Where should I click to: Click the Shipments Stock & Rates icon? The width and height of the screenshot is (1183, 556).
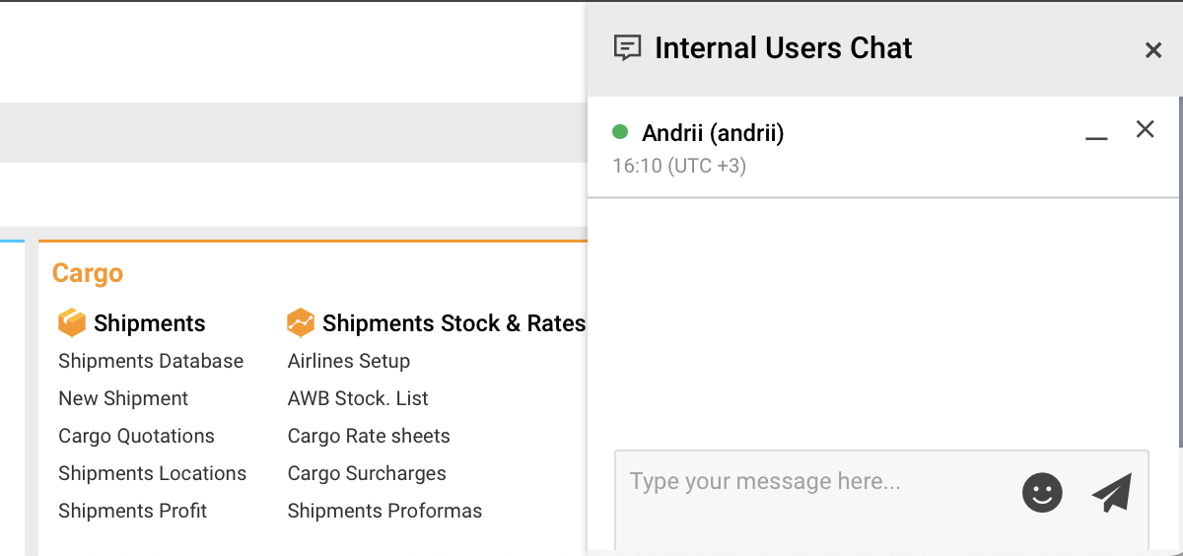coord(301,322)
